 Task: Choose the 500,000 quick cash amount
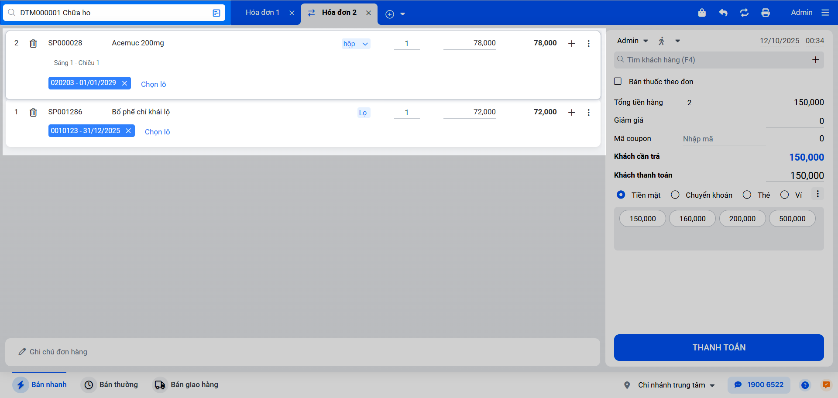pos(792,219)
